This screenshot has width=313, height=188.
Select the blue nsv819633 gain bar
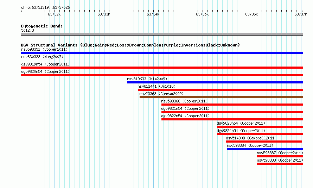point(215,82)
